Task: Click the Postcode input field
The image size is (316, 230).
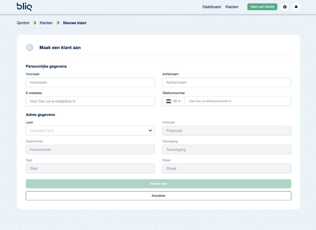Action: [227, 131]
